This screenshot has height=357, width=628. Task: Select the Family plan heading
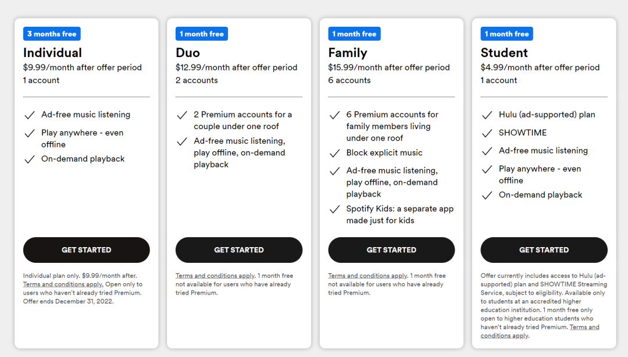[x=348, y=53]
